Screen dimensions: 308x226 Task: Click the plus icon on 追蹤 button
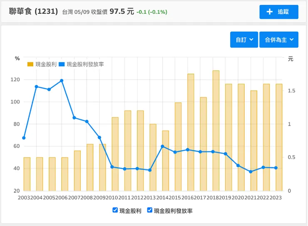point(269,12)
